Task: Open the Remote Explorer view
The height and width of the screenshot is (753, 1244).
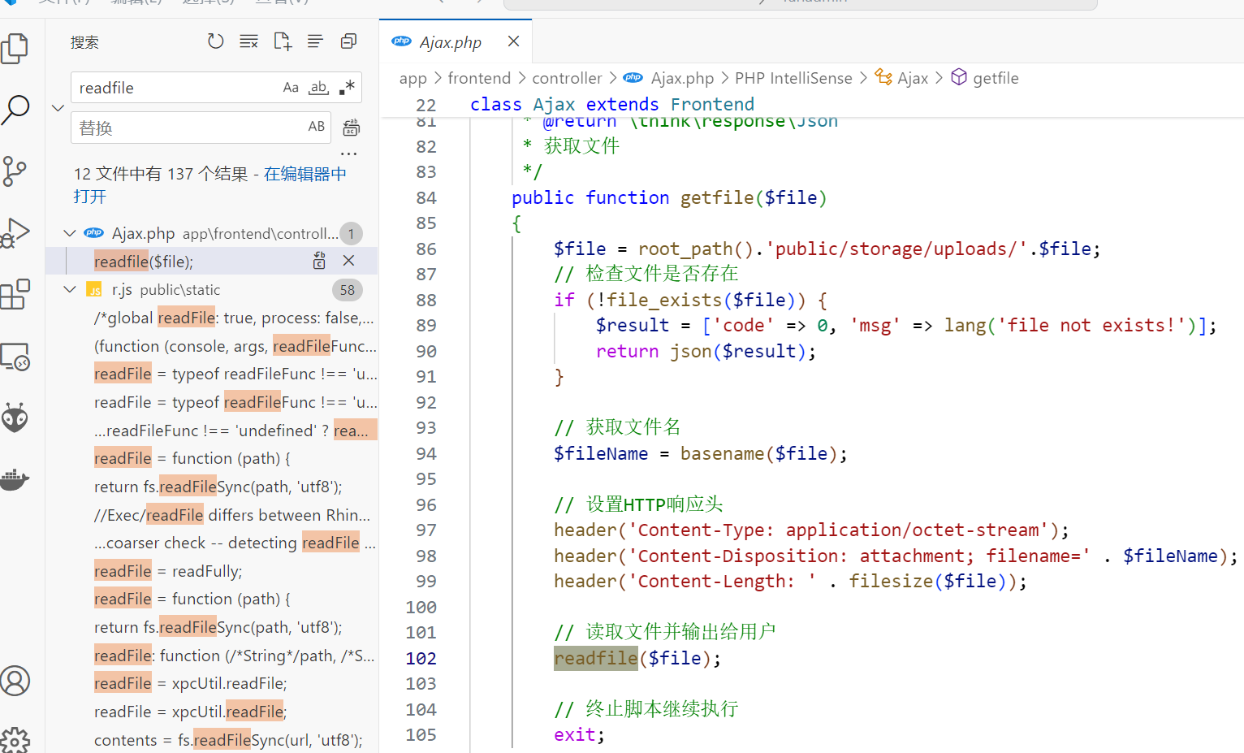Action: (15, 357)
